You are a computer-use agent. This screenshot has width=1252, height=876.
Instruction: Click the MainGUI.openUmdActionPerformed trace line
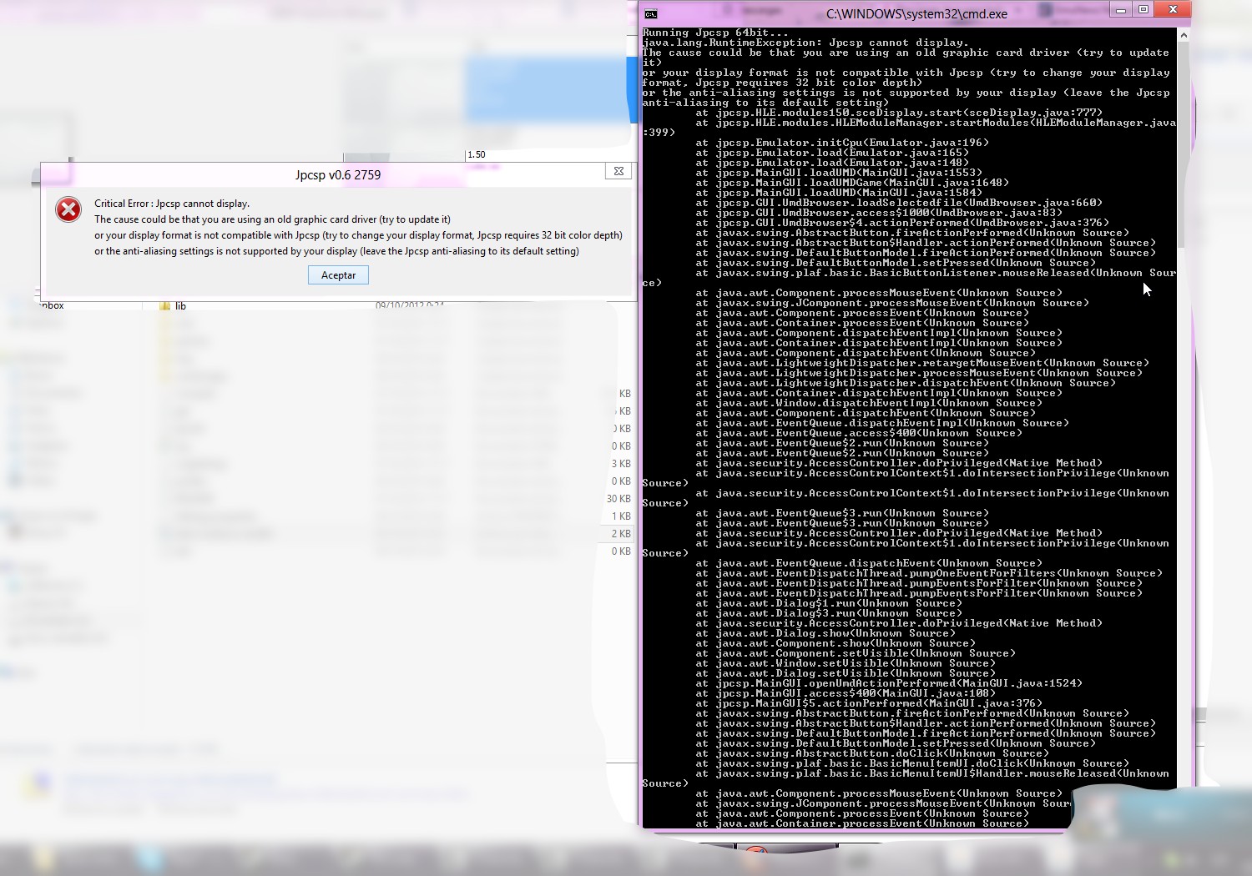[x=889, y=683]
